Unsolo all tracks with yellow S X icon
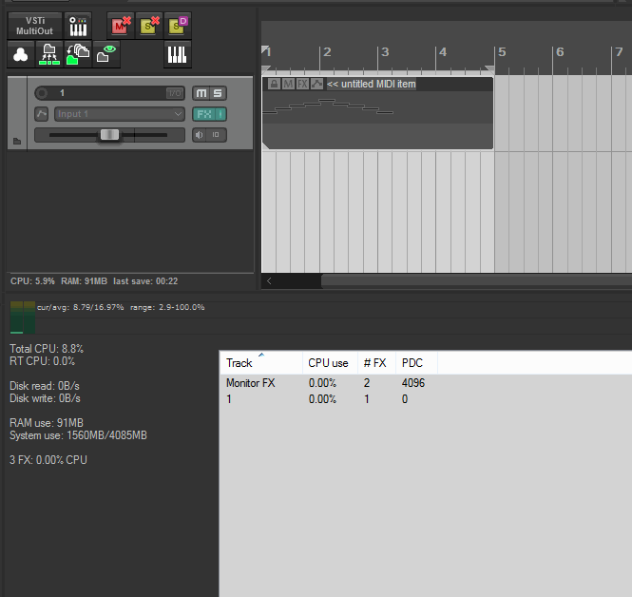 (x=149, y=26)
